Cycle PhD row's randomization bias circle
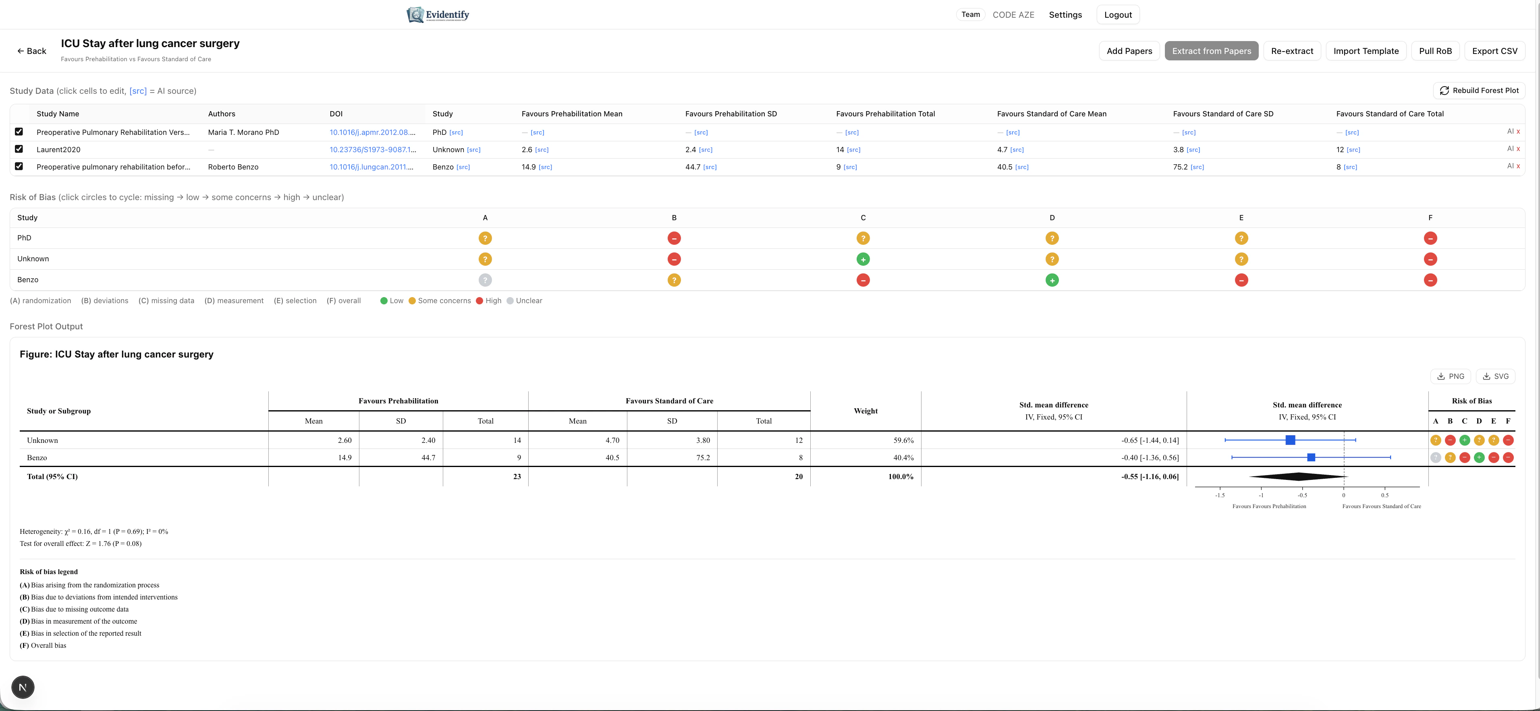This screenshot has height=711, width=1540. [485, 238]
